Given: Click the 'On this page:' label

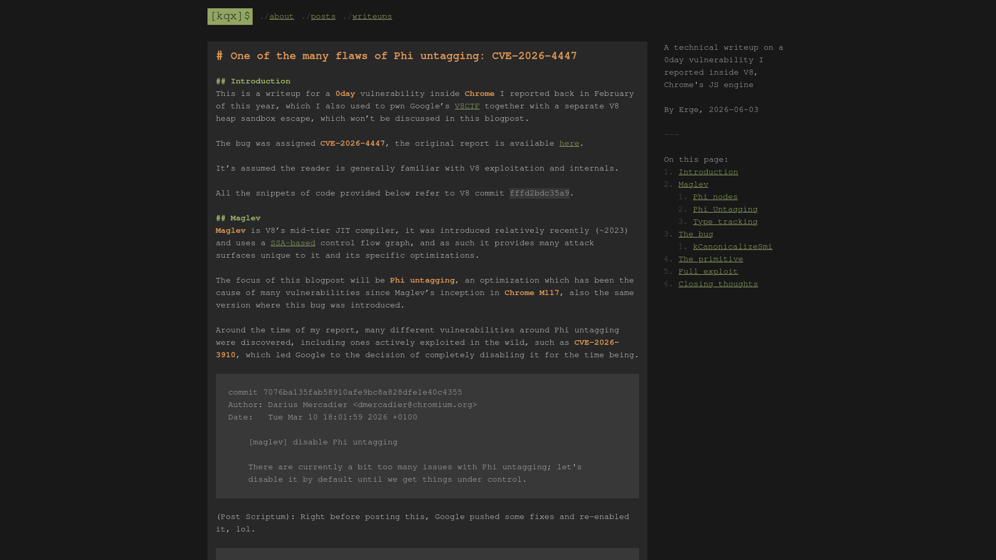Looking at the screenshot, I should (x=696, y=160).
